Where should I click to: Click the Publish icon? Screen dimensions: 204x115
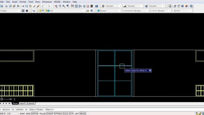point(14,6)
